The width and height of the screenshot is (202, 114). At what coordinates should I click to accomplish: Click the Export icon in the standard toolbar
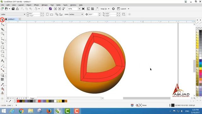[x=60, y=9]
